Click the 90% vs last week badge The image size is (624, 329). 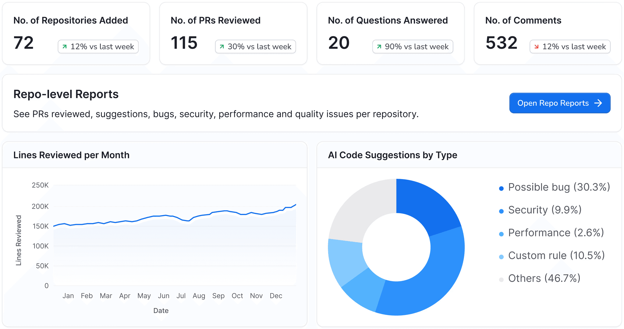[x=413, y=47]
